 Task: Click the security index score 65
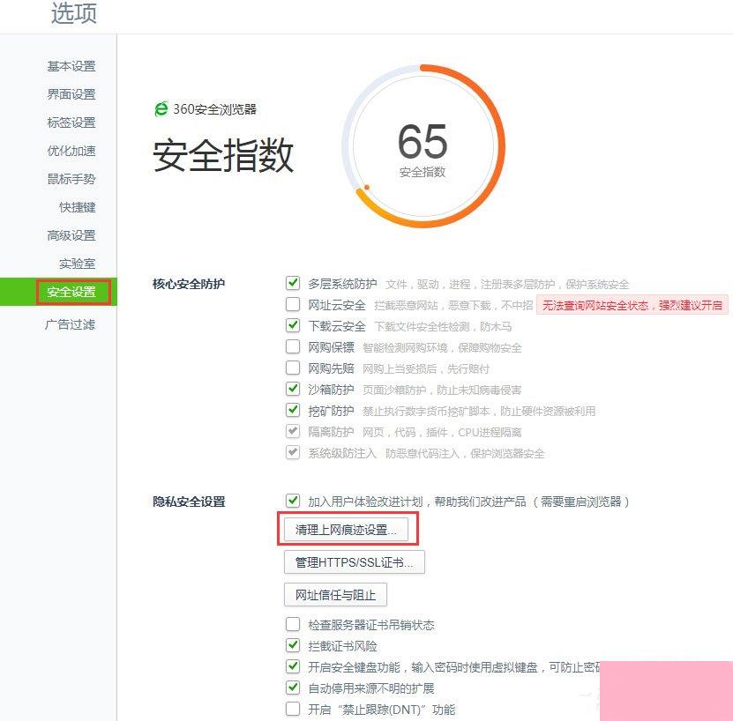(x=423, y=141)
